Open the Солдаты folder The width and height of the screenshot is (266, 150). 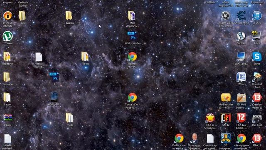pos(7,77)
